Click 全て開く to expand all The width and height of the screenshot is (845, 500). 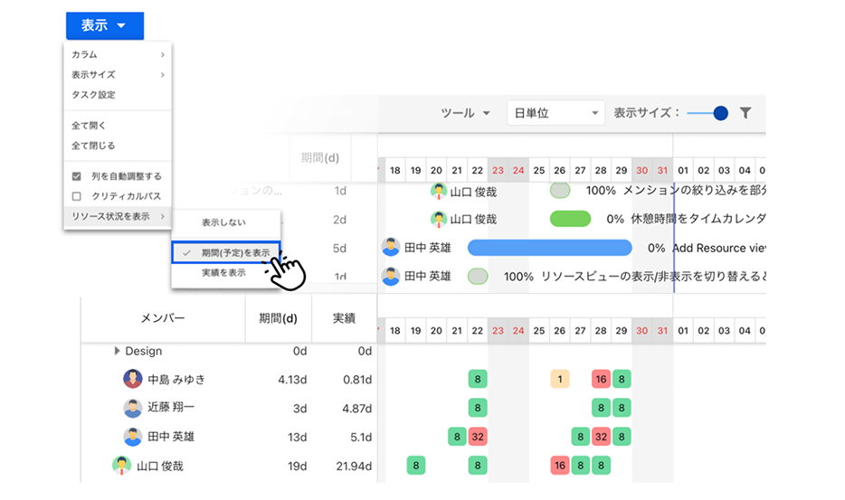point(94,126)
